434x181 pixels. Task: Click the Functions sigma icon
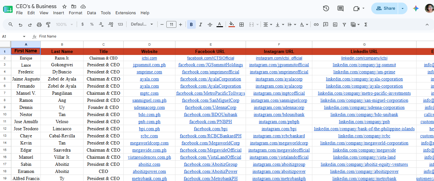[366, 25]
